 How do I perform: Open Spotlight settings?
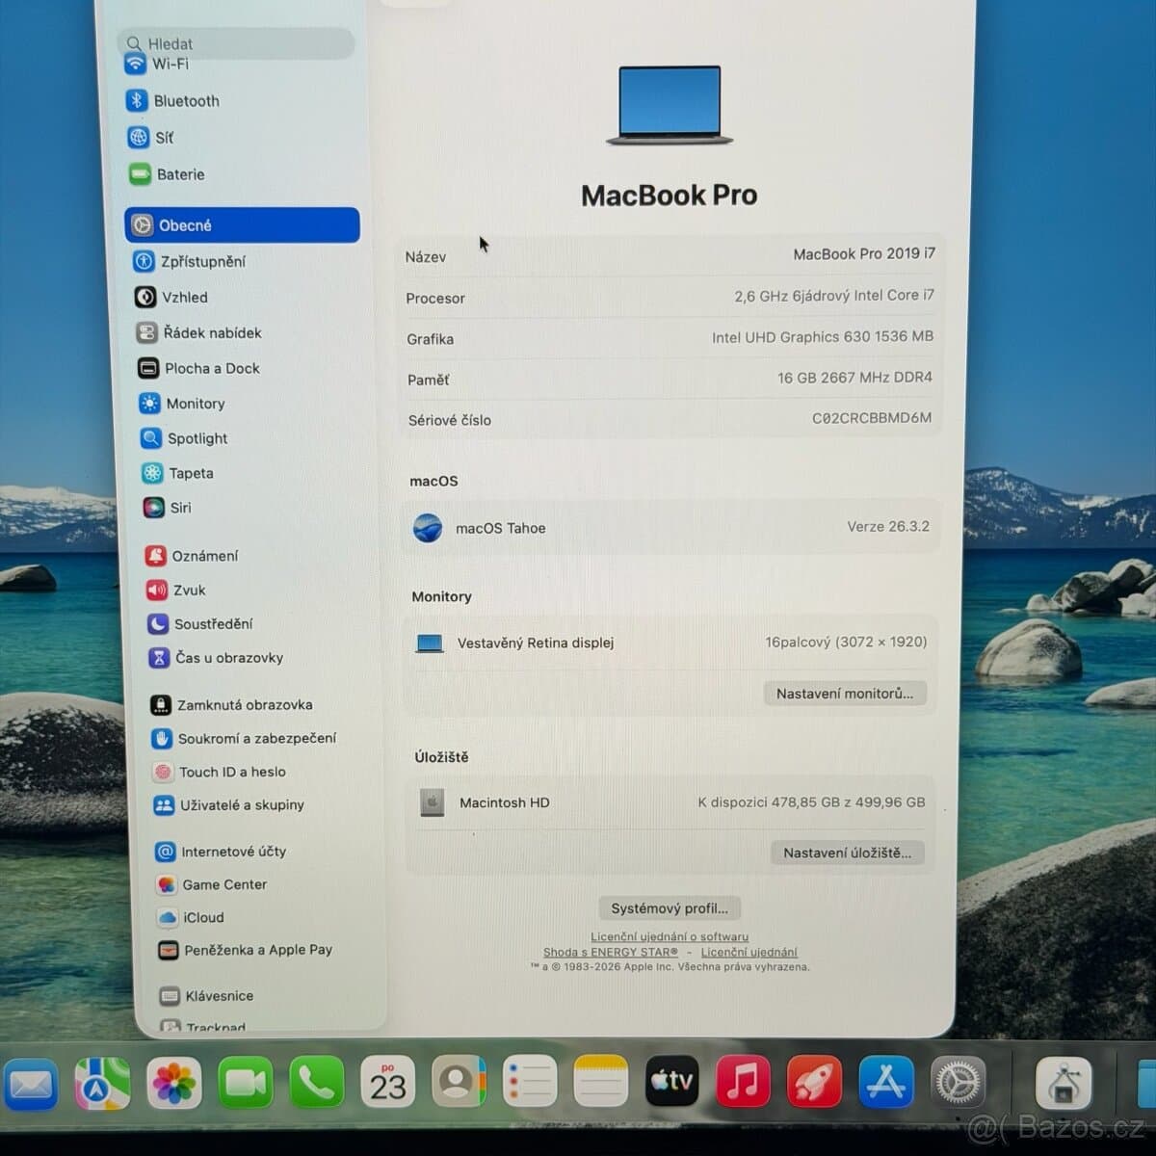184,438
